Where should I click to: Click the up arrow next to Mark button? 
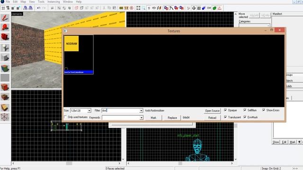click(299, 142)
